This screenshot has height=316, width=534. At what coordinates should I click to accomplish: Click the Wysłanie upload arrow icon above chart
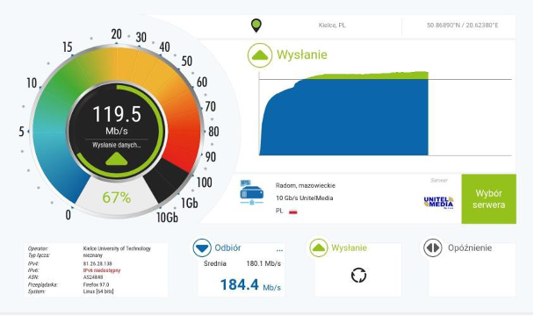coord(260,55)
